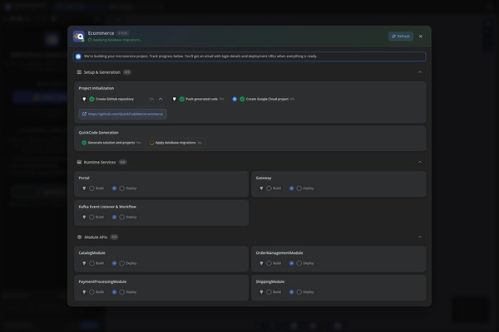The height and width of the screenshot is (332, 499).
Task: Close the Ecommerce progress dialog
Action: click(x=421, y=37)
